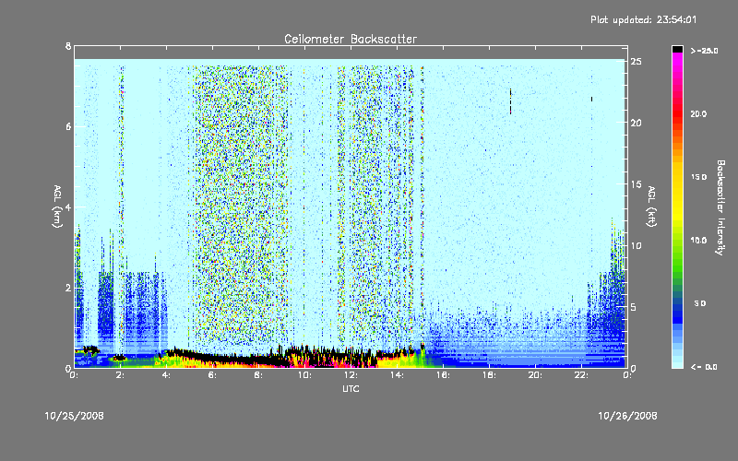This screenshot has height=461, width=738.
Task: Click the '<- 0.0' colorbar minimum label
Action: coord(704,367)
